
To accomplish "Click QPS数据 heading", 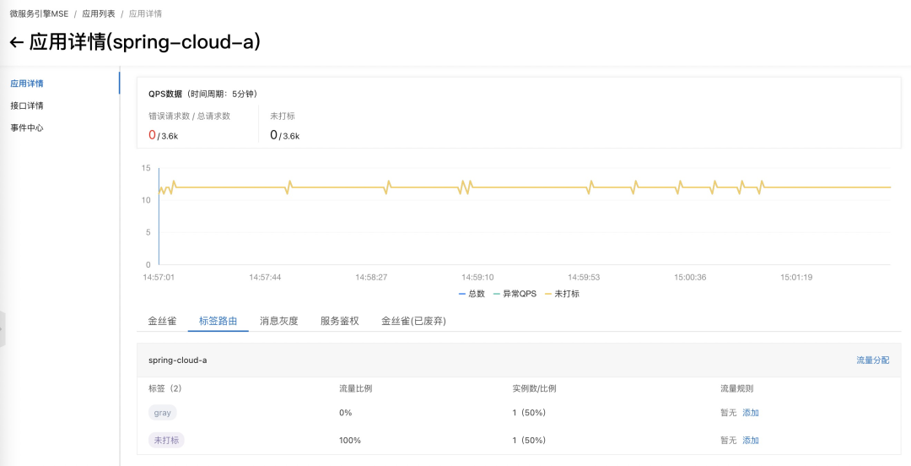I will (x=165, y=94).
